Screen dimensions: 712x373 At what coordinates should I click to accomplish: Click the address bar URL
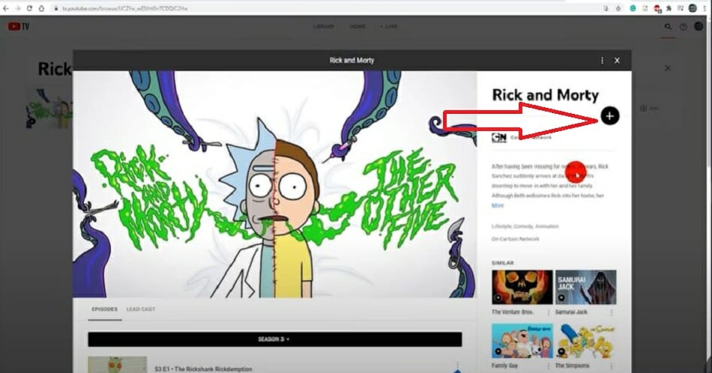tap(125, 8)
